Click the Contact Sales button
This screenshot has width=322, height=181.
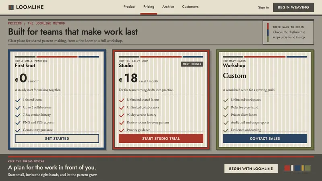click(x=265, y=138)
